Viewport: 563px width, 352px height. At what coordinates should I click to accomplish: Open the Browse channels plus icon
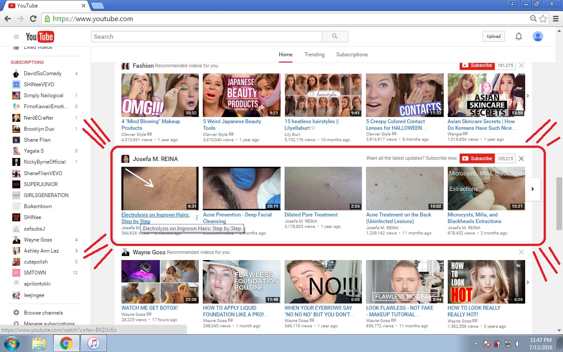[x=16, y=313]
